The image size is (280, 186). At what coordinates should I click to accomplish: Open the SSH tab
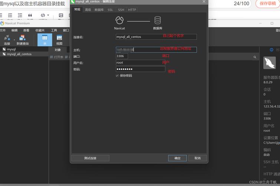point(121,10)
